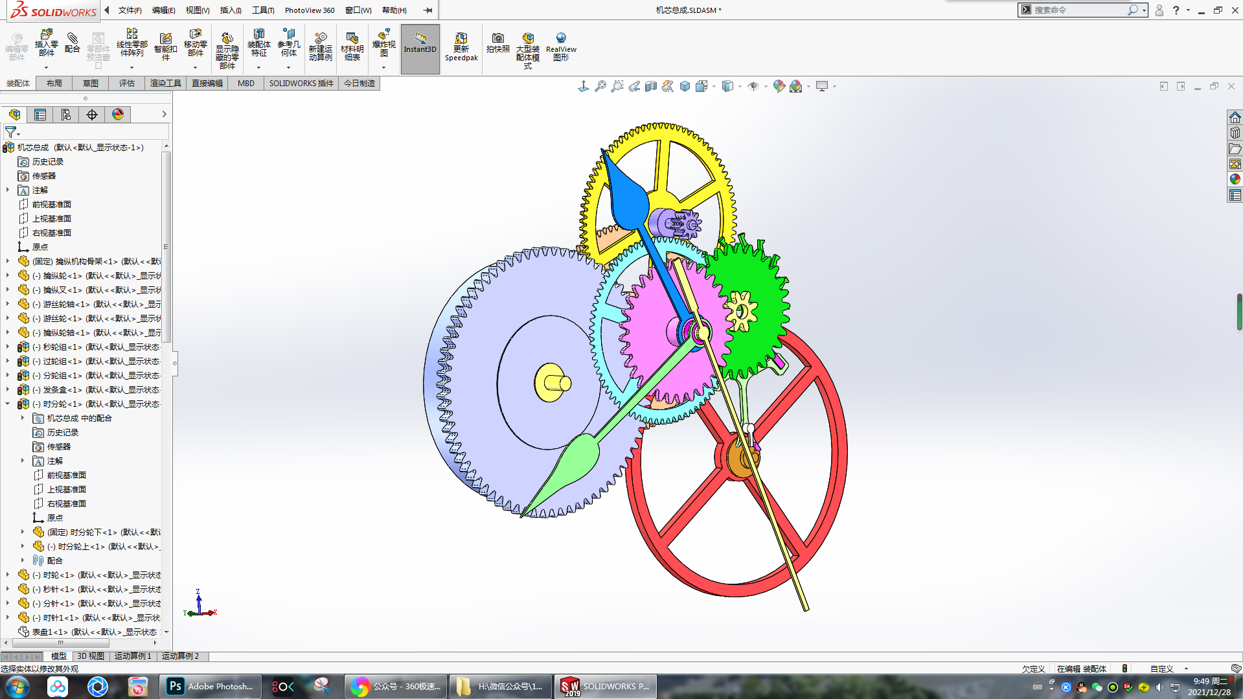Click the tree filter funnel icon
Screen dimensions: 1243x699
click(x=10, y=132)
